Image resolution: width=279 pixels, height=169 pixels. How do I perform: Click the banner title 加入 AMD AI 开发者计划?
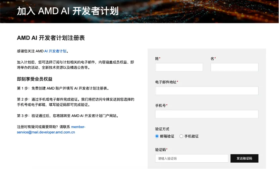click(x=68, y=11)
